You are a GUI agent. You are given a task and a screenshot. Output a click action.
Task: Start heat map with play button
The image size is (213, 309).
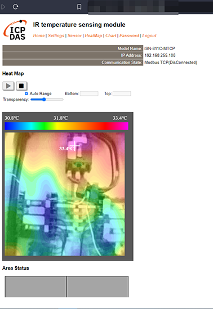[8, 86]
